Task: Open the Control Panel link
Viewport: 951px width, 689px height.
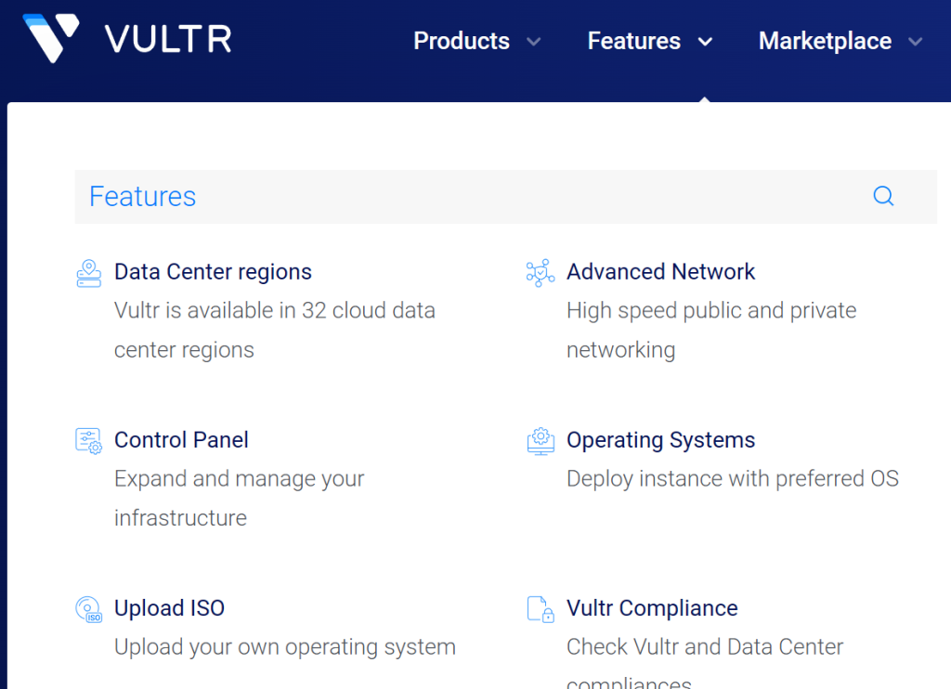Action: point(181,440)
